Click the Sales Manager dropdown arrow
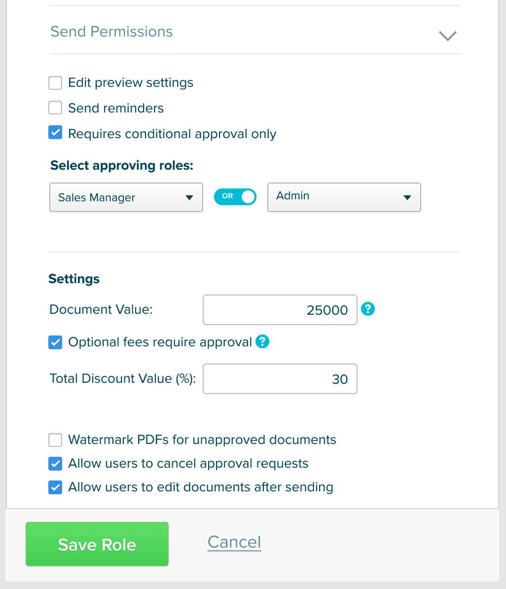The image size is (506, 589). pyautogui.click(x=189, y=198)
